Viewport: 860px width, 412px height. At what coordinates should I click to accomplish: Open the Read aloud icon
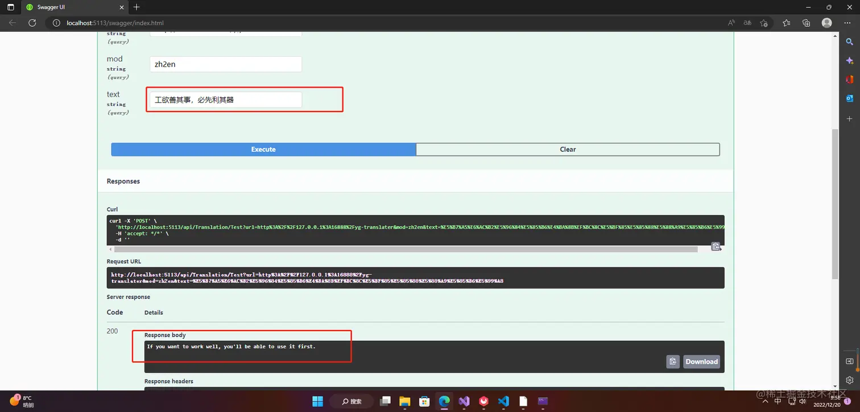731,23
